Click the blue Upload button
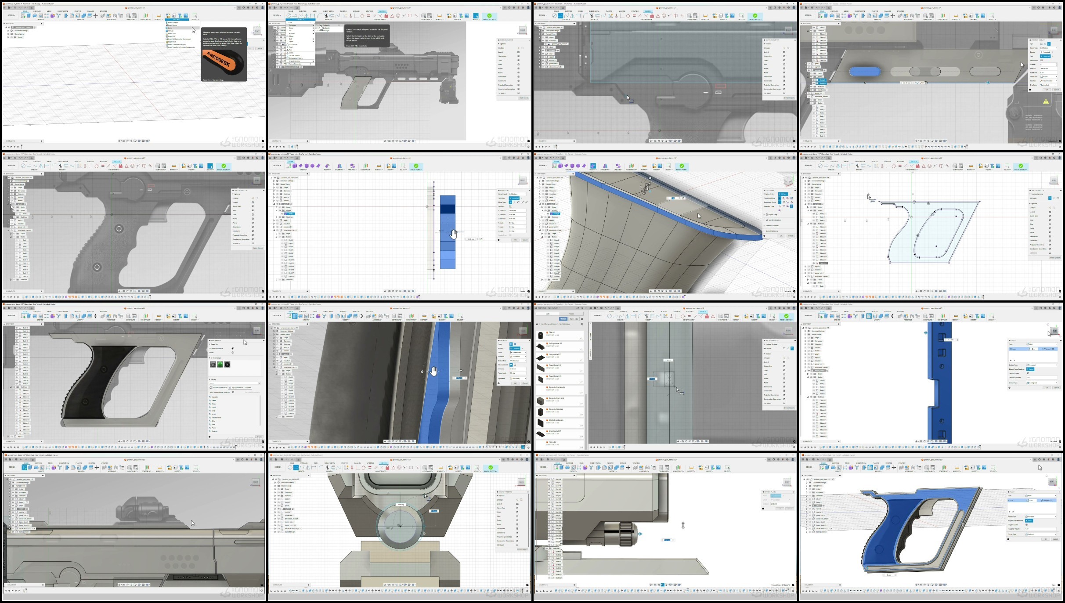The image size is (1065, 603). [563, 319]
